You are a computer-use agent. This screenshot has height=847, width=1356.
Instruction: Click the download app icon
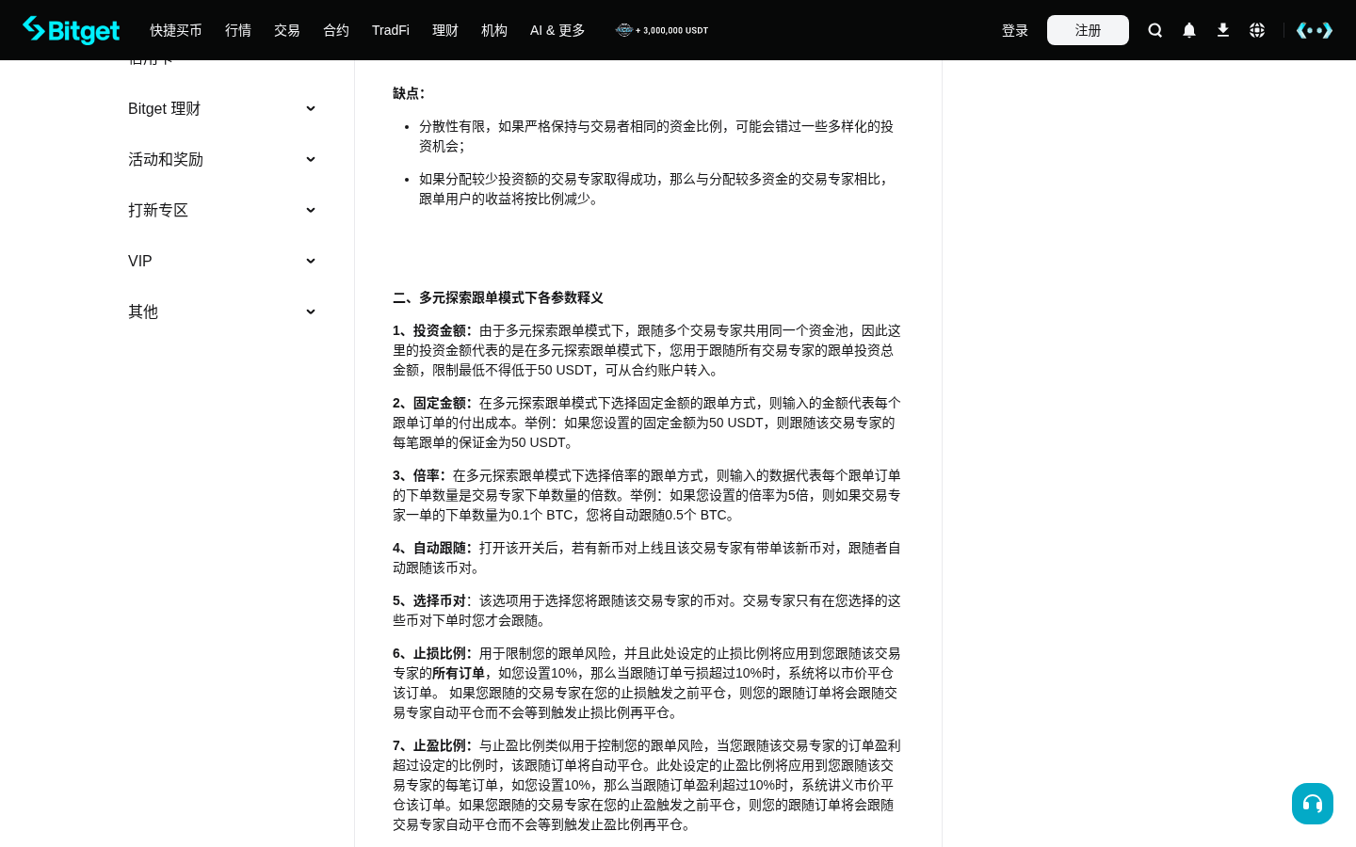click(x=1223, y=30)
